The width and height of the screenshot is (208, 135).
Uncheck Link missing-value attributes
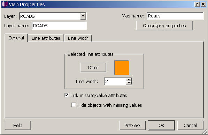coord(67,95)
